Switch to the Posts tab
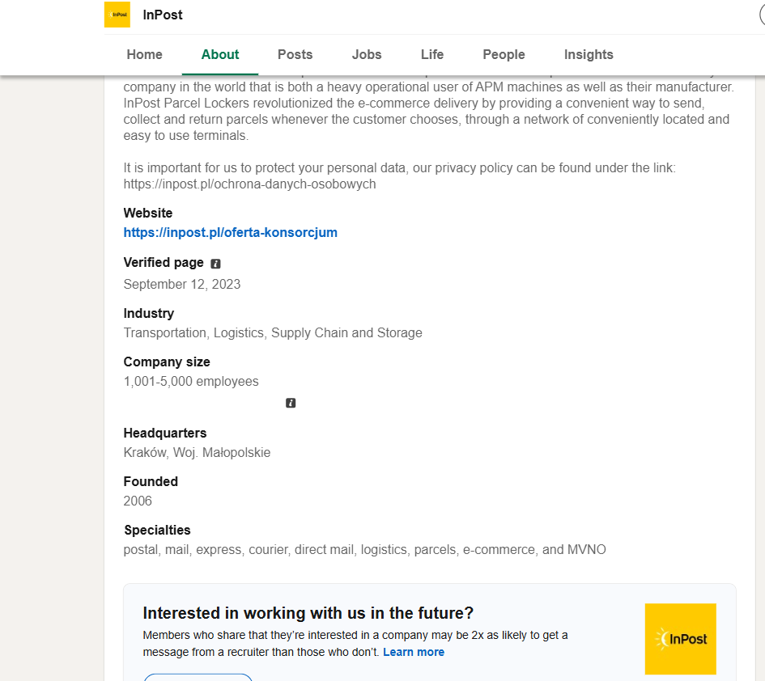The image size is (765, 681). [x=295, y=55]
